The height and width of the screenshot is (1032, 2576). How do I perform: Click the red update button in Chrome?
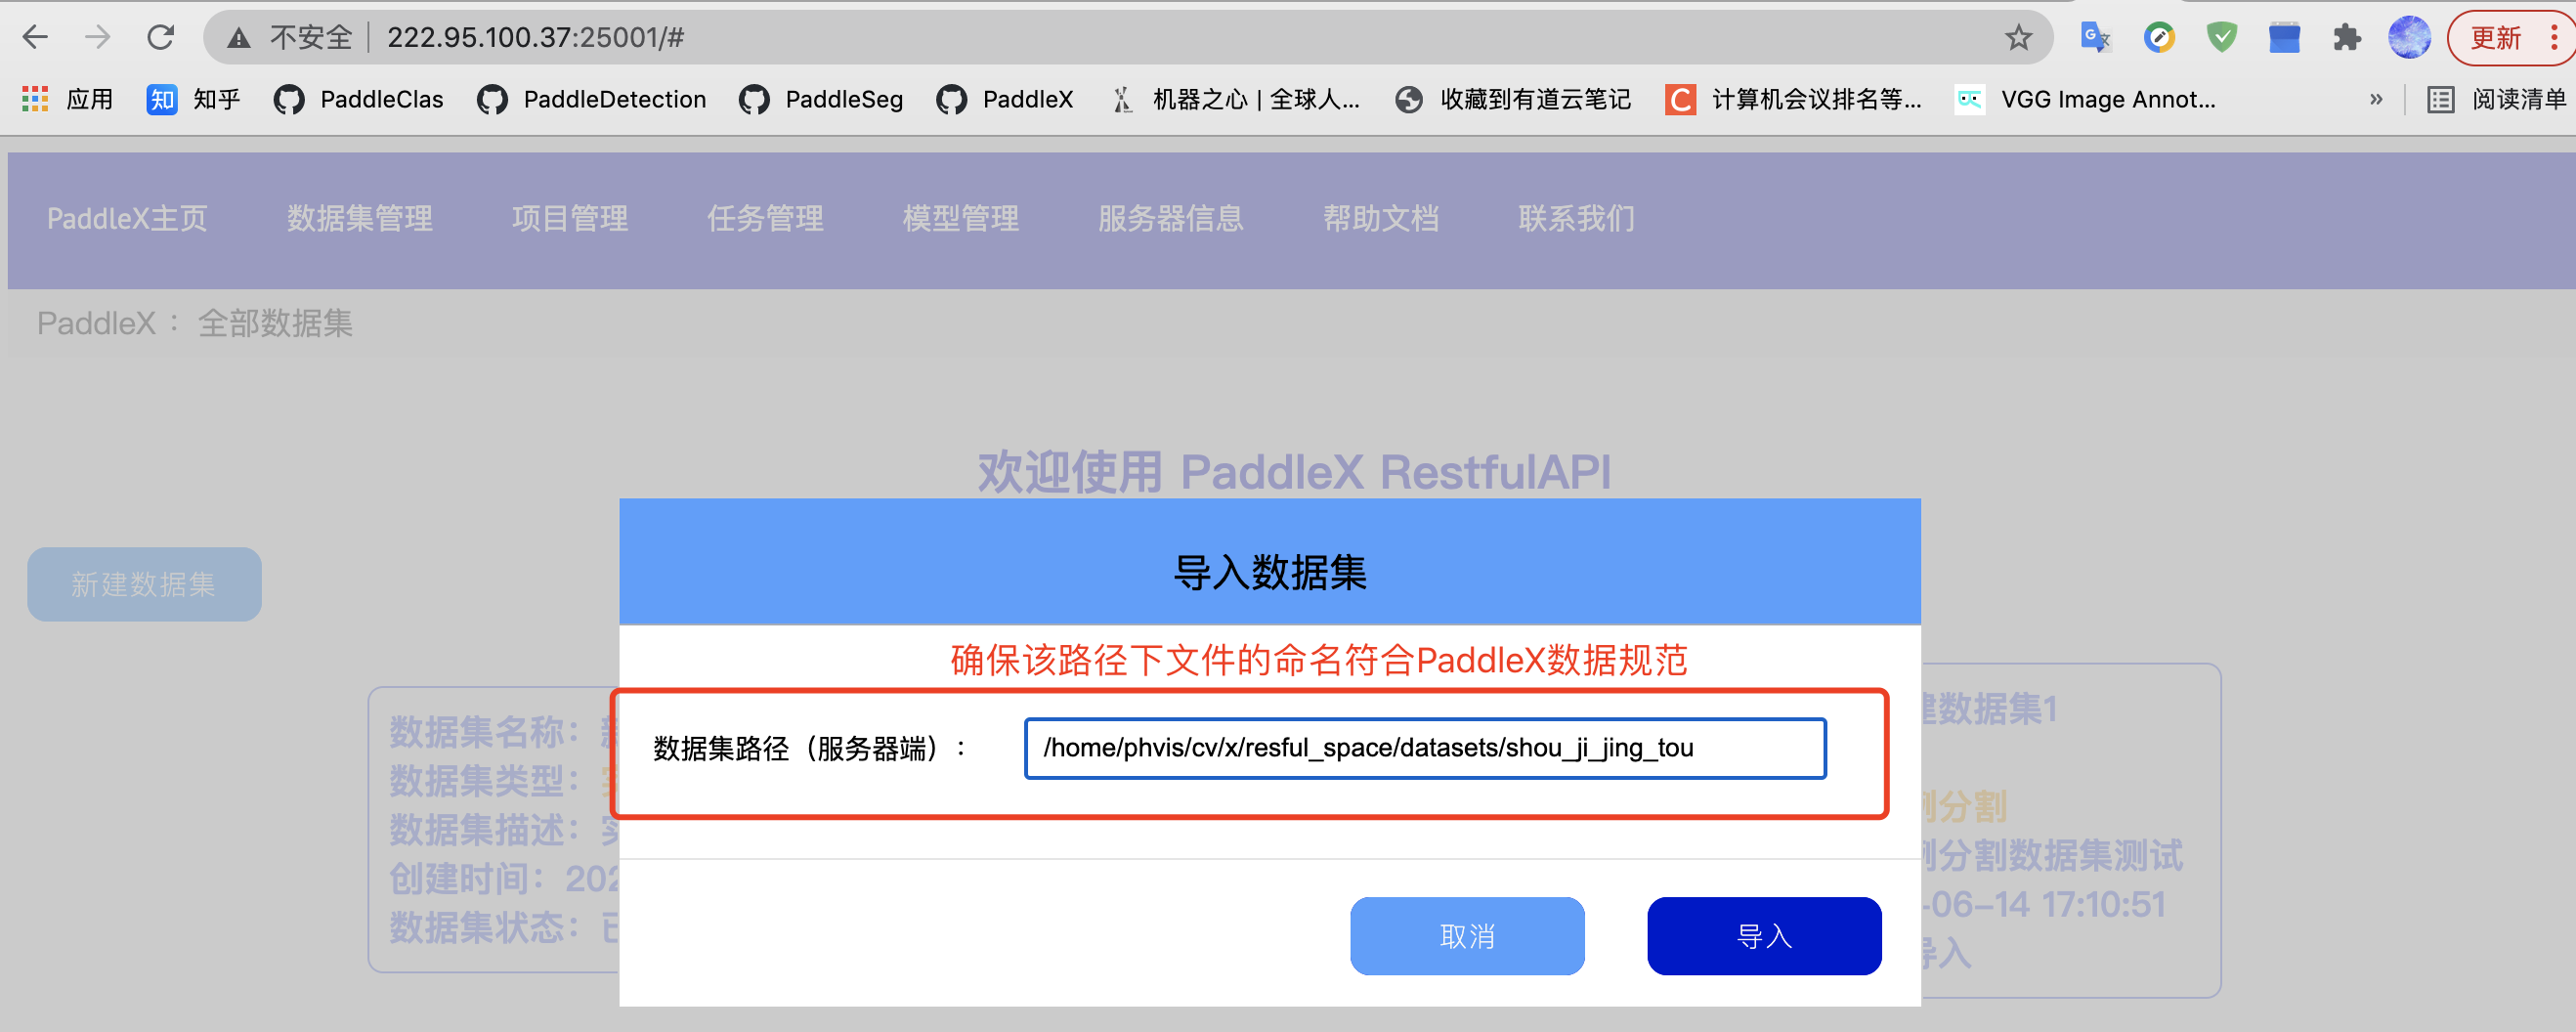(x=2495, y=38)
